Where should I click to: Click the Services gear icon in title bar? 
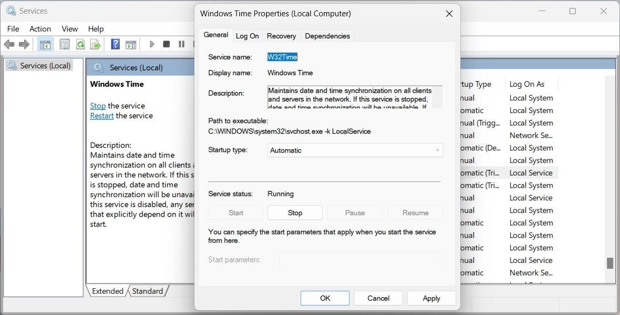(11, 11)
